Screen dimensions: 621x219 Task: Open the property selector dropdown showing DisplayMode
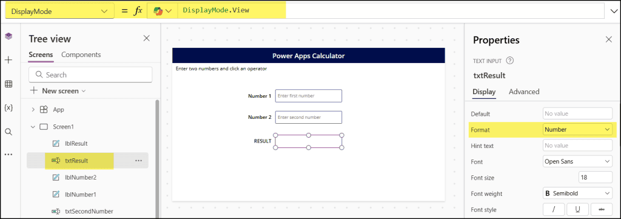tap(59, 12)
